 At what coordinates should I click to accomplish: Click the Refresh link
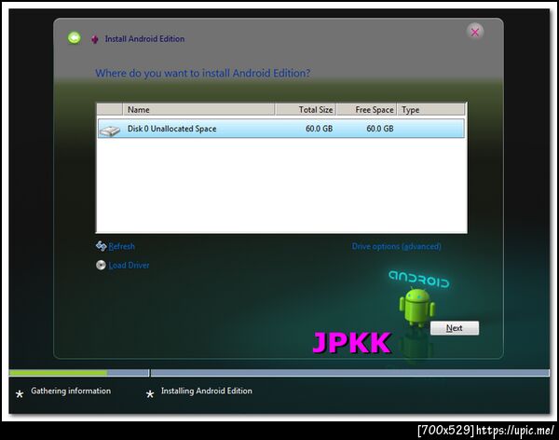121,246
